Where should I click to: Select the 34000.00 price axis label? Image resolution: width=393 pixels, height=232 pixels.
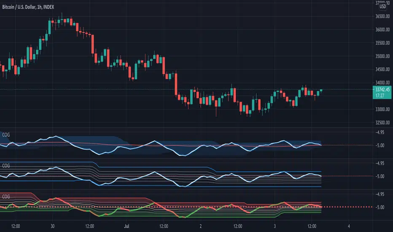tap(382, 83)
